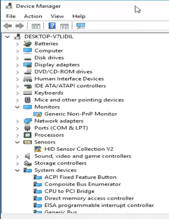Image resolution: width=169 pixels, height=219 pixels.
Task: Expand the Display adapters category
Action: (x=17, y=65)
